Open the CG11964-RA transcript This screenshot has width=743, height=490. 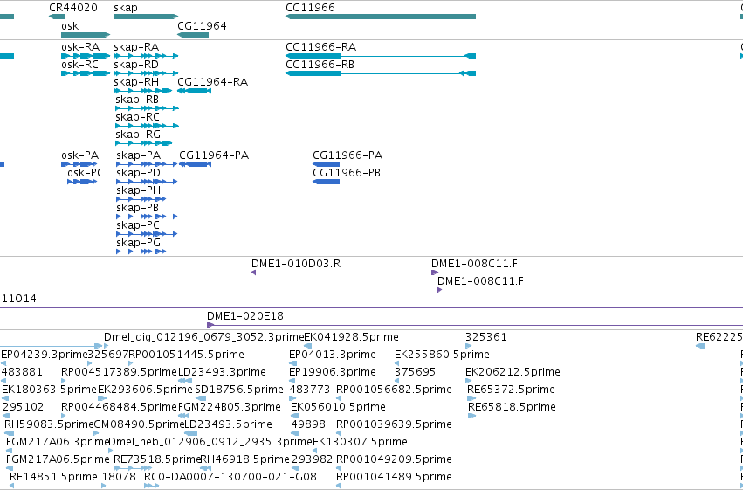[195, 91]
